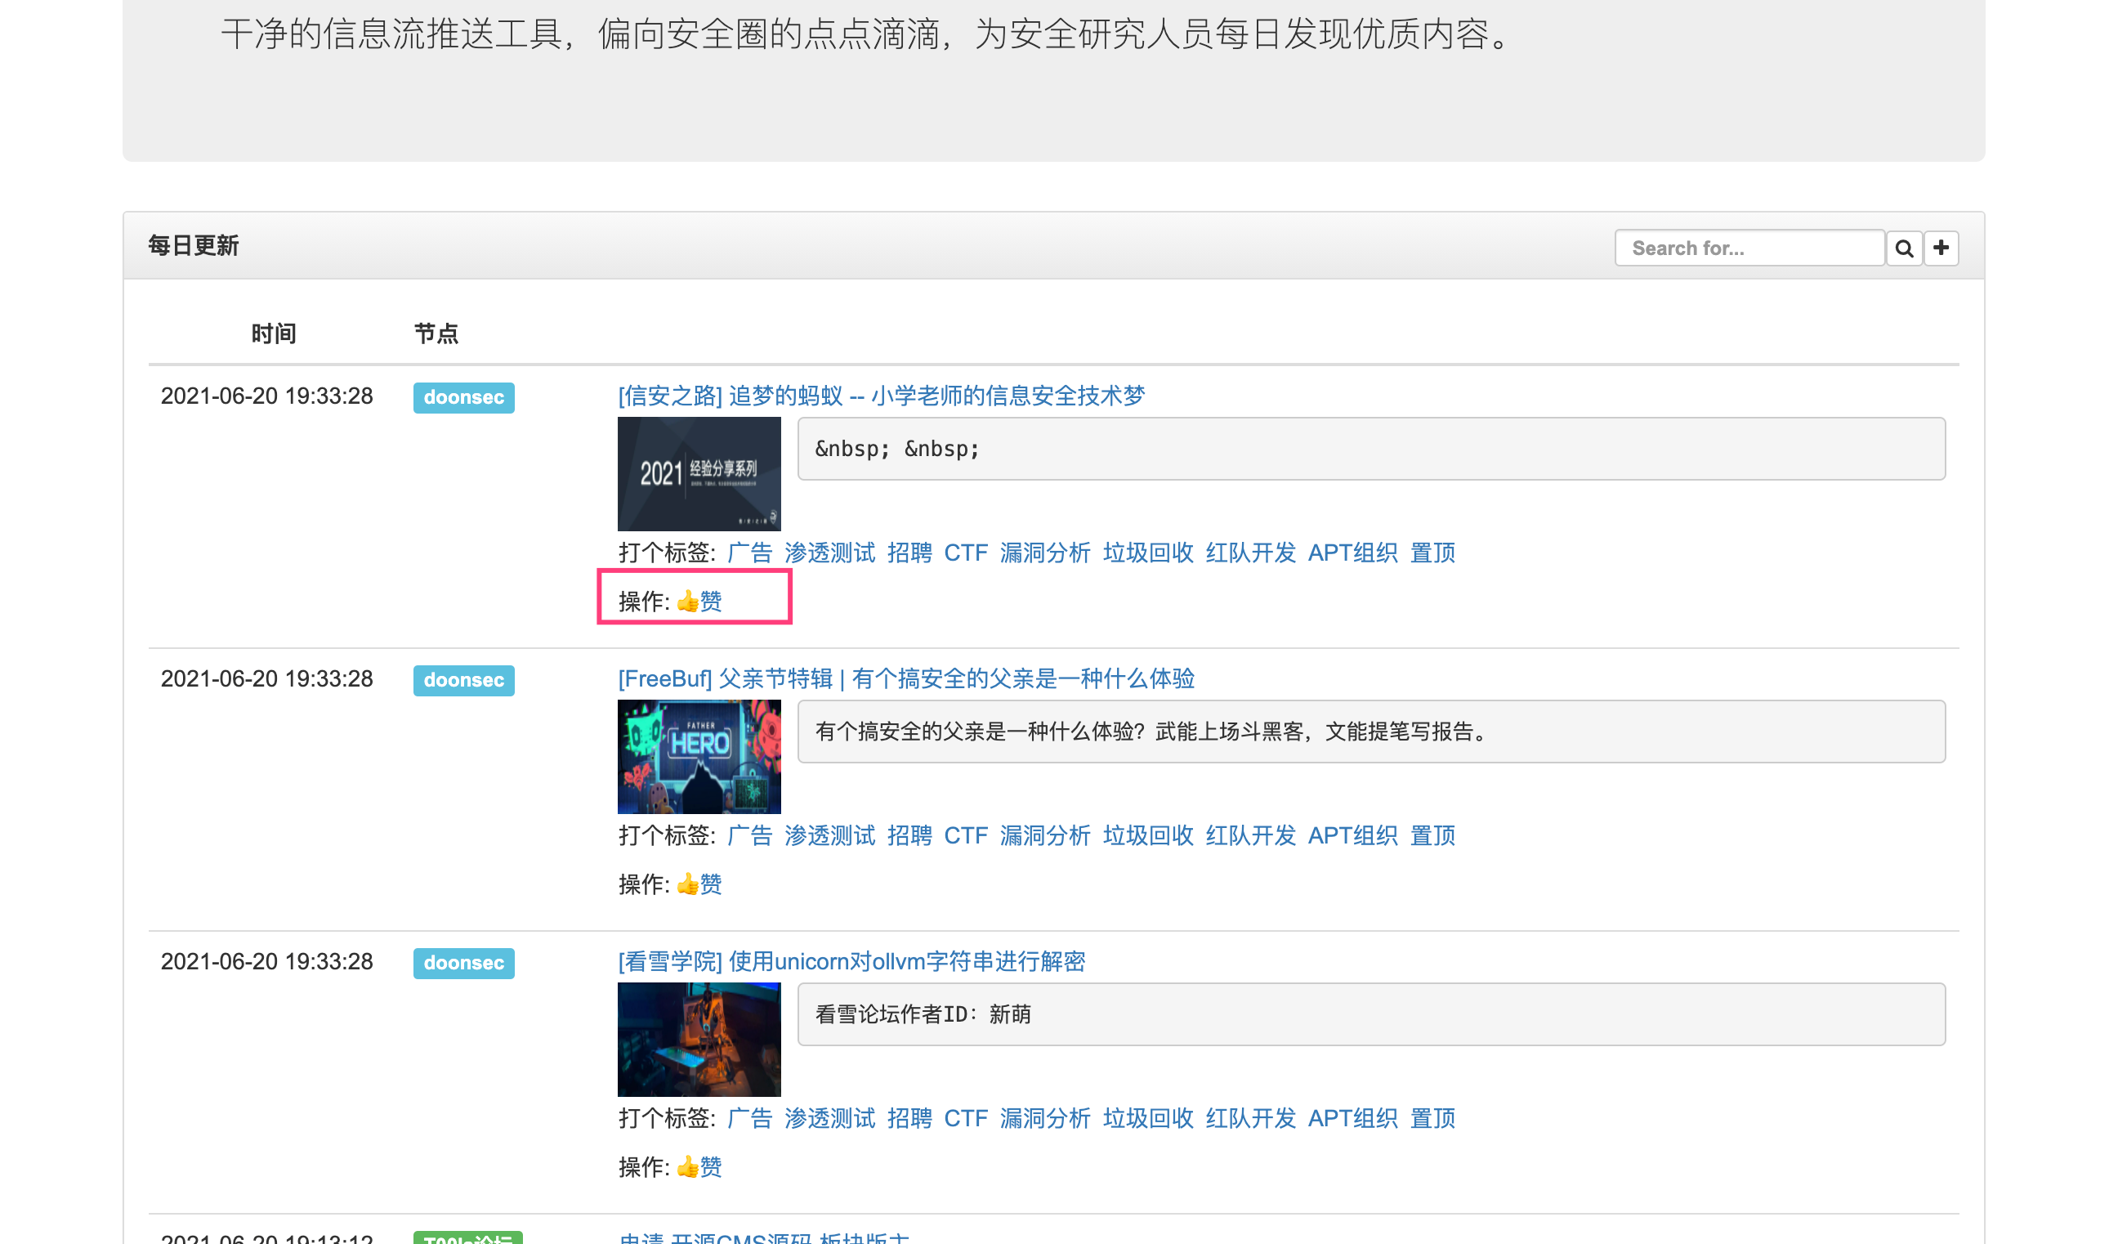Screen dimensions: 2109x1244
Task: Open the 信安之路 追梦的蚂蚁 article link
Action: pyautogui.click(x=881, y=396)
